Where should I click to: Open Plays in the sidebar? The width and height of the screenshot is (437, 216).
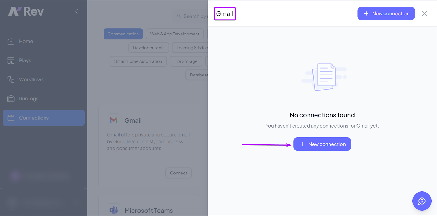click(x=44, y=60)
